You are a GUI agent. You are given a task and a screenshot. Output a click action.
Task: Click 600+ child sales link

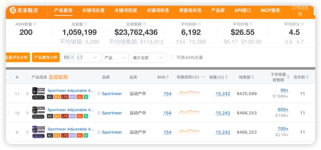point(283,110)
